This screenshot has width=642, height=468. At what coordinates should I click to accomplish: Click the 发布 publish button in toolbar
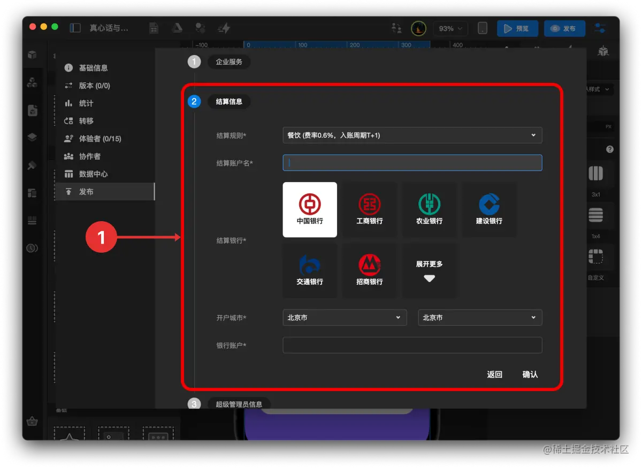(x=564, y=28)
